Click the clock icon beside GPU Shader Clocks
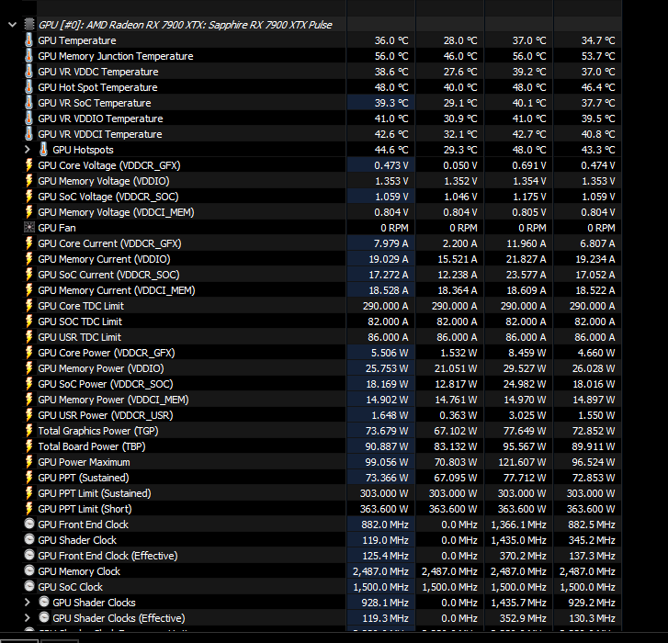This screenshot has width=668, height=643. point(44,602)
